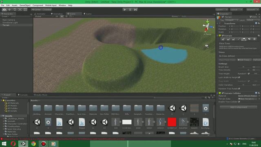Click the Step frame button

(135, 10)
